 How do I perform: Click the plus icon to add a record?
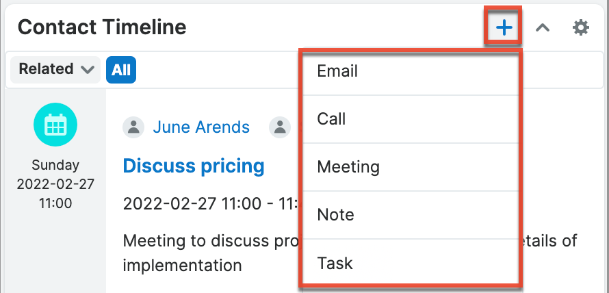[x=504, y=27]
